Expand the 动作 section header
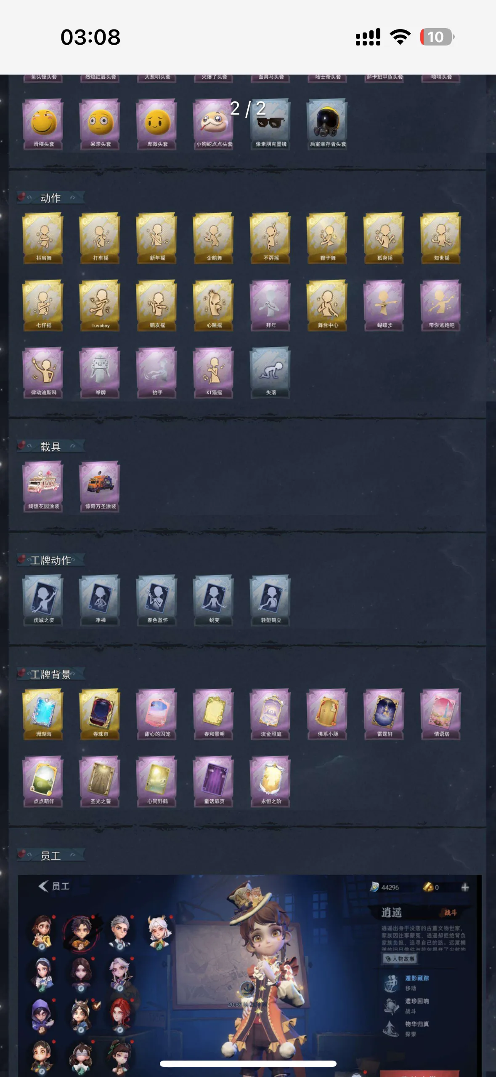The width and height of the screenshot is (496, 1077). pyautogui.click(x=51, y=198)
